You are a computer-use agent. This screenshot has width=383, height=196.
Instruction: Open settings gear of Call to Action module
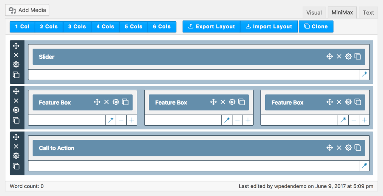pyautogui.click(x=348, y=148)
